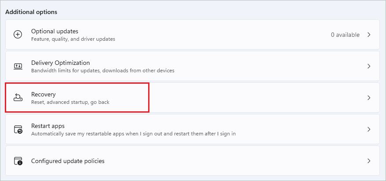The width and height of the screenshot is (386, 181).
Task: Expand the Restart apps chevron arrow
Action: click(x=369, y=129)
